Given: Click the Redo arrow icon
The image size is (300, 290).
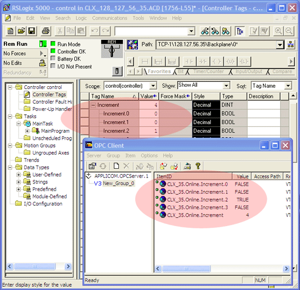Looking at the screenshot, I should pyautogui.click(x=106, y=31).
